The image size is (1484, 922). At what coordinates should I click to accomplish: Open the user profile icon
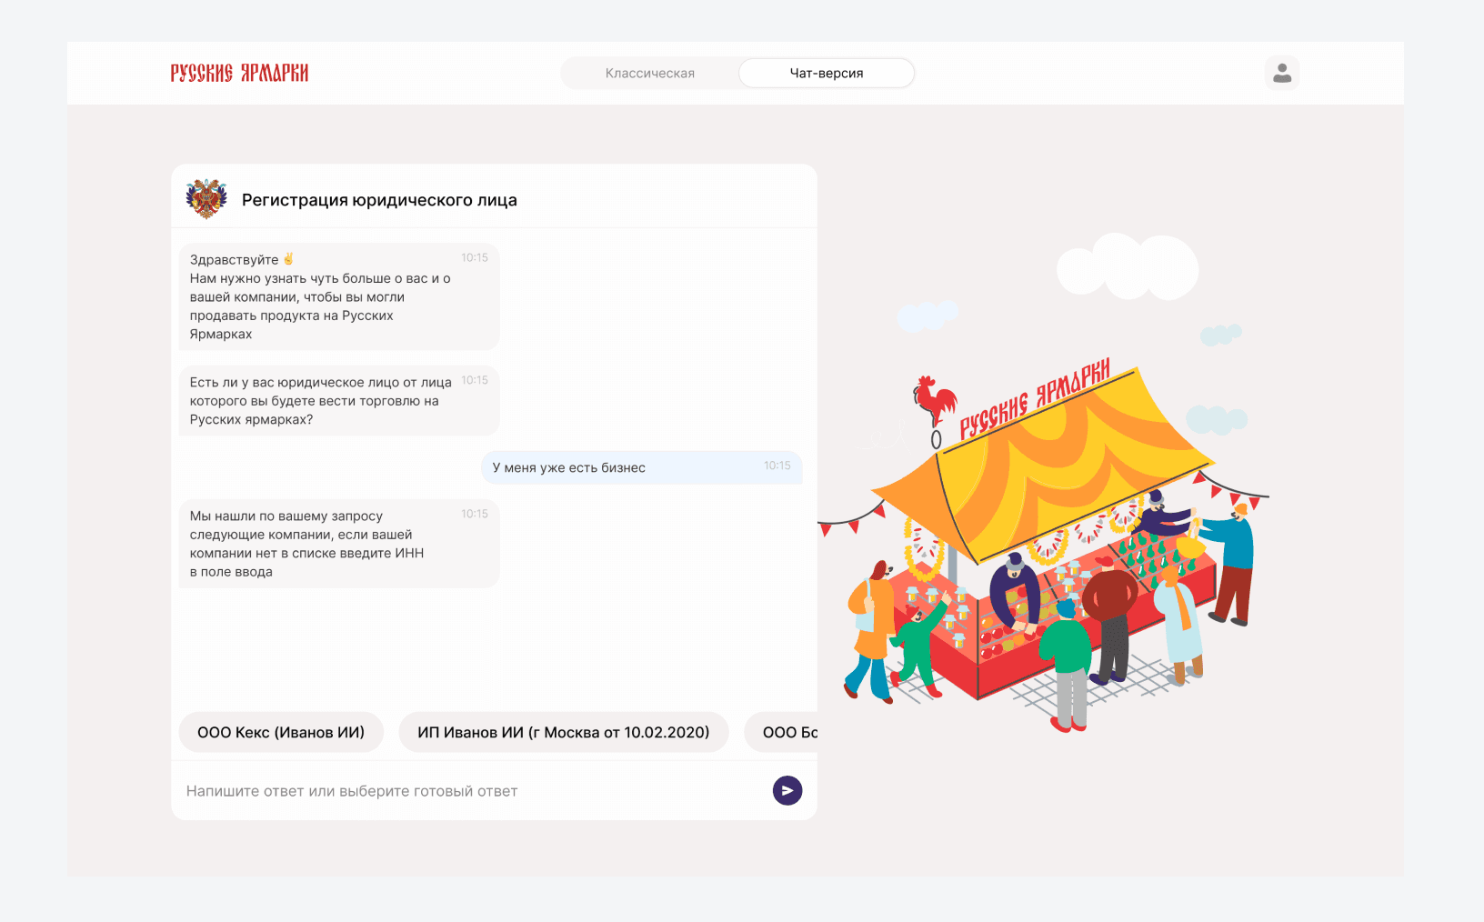[1282, 73]
